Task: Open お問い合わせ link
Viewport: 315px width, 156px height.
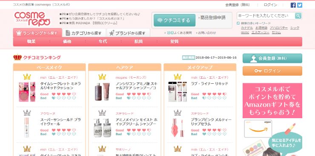Action: point(207,33)
